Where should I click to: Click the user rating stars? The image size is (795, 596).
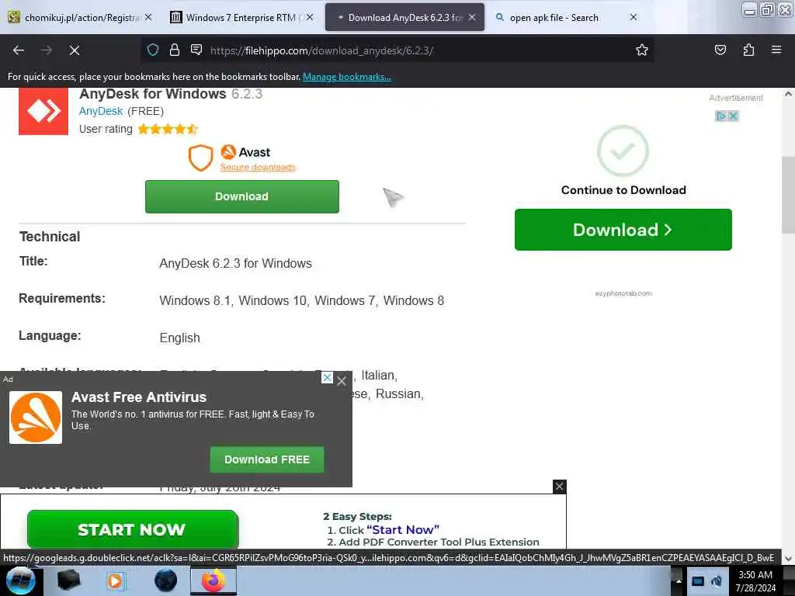(x=168, y=130)
